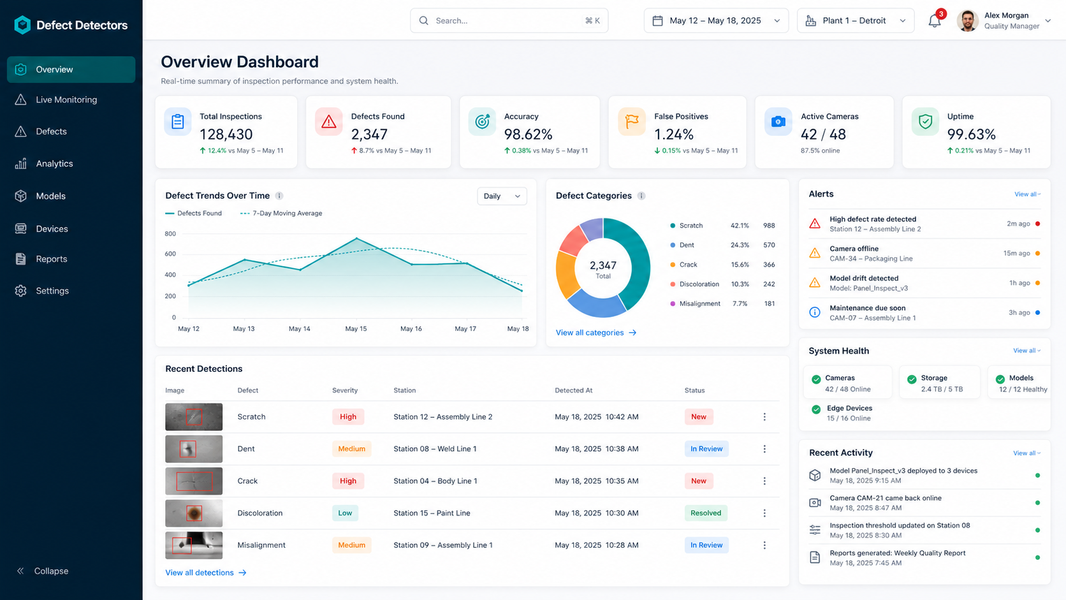Click the Accuracy target icon

point(482,122)
